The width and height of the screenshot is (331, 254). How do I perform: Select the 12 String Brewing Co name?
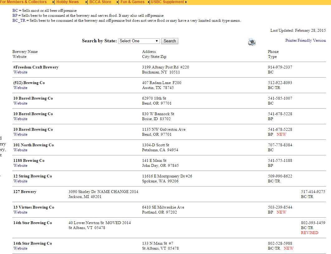(33, 176)
